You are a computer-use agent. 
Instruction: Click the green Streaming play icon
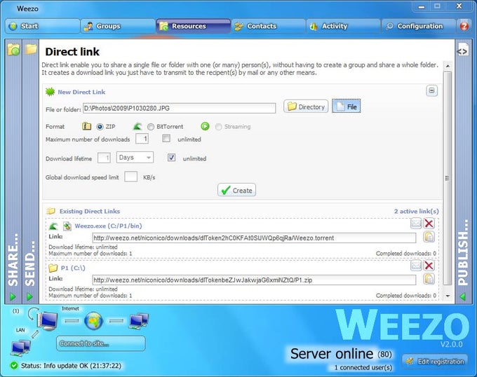click(x=206, y=126)
